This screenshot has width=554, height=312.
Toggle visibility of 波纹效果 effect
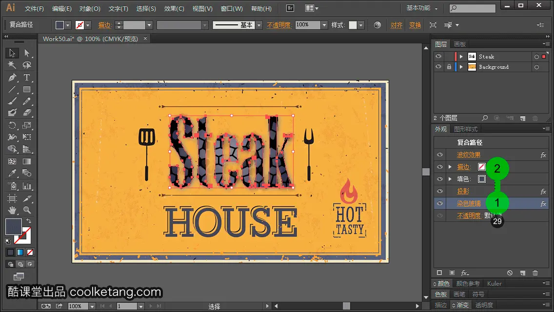coord(440,155)
